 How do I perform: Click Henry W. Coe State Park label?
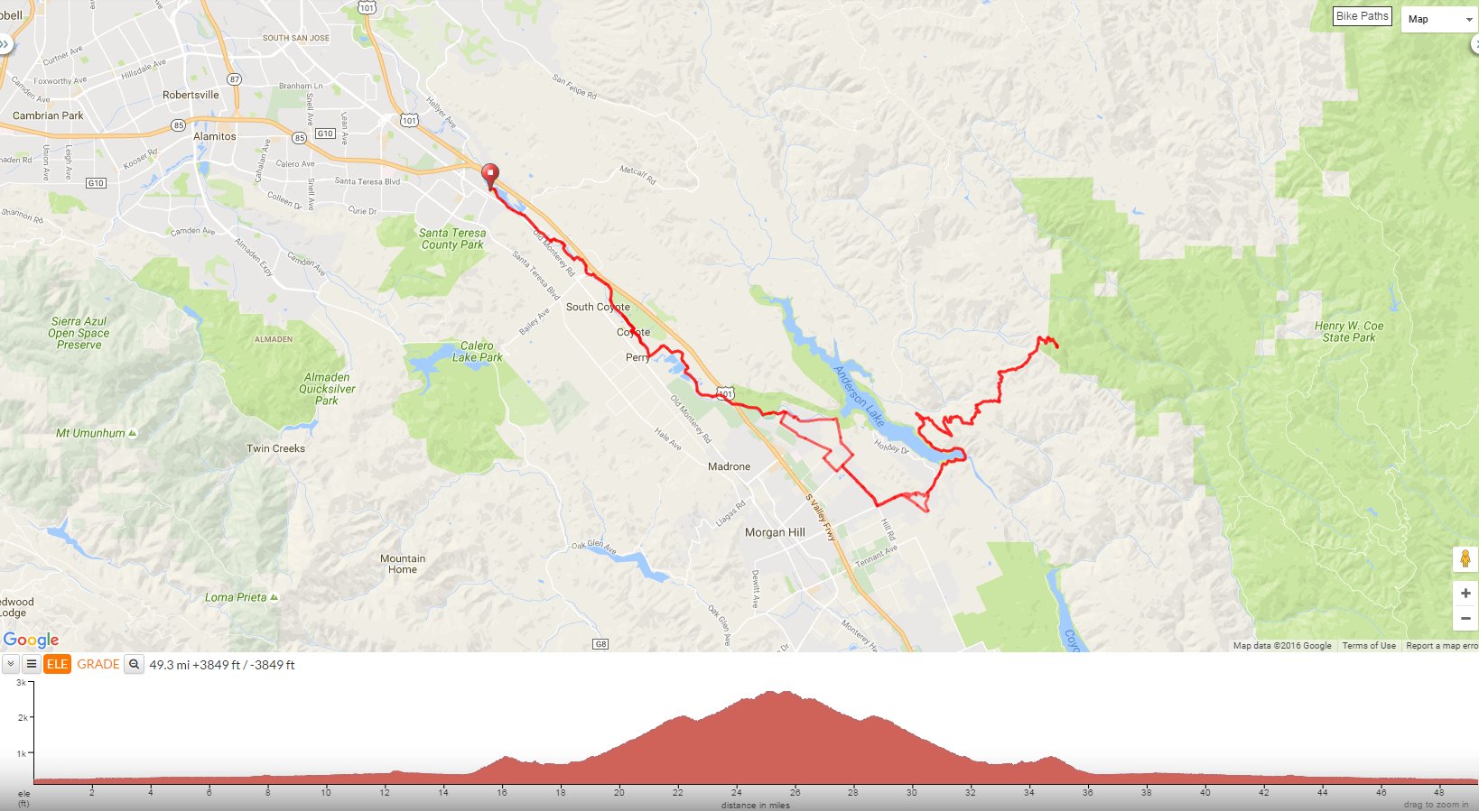tap(1349, 332)
